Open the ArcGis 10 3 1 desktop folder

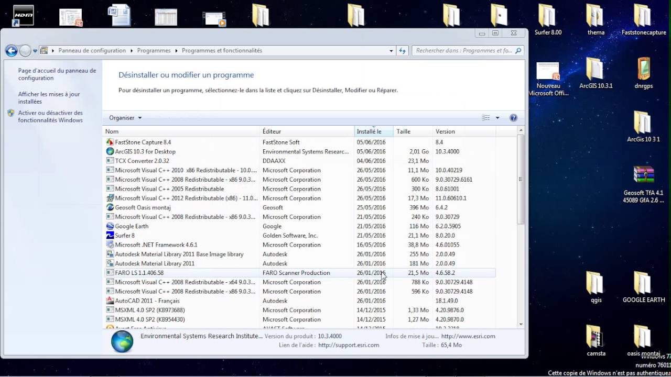[x=643, y=126]
